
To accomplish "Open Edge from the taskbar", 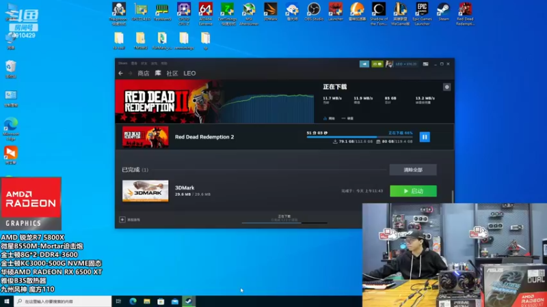I will (x=133, y=302).
